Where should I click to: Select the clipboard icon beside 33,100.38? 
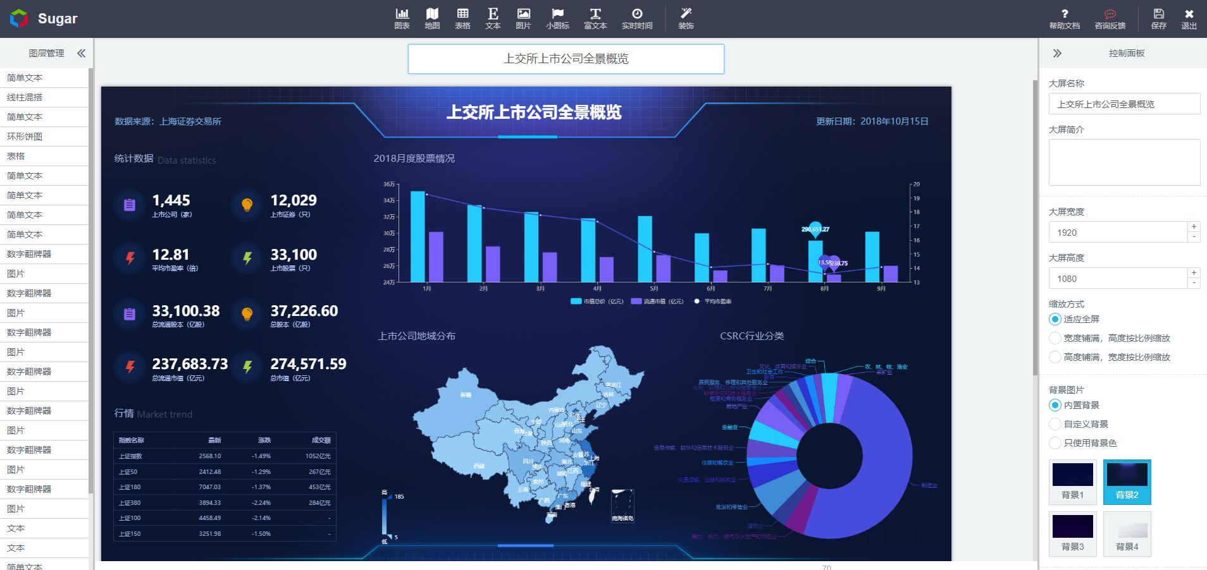[130, 314]
